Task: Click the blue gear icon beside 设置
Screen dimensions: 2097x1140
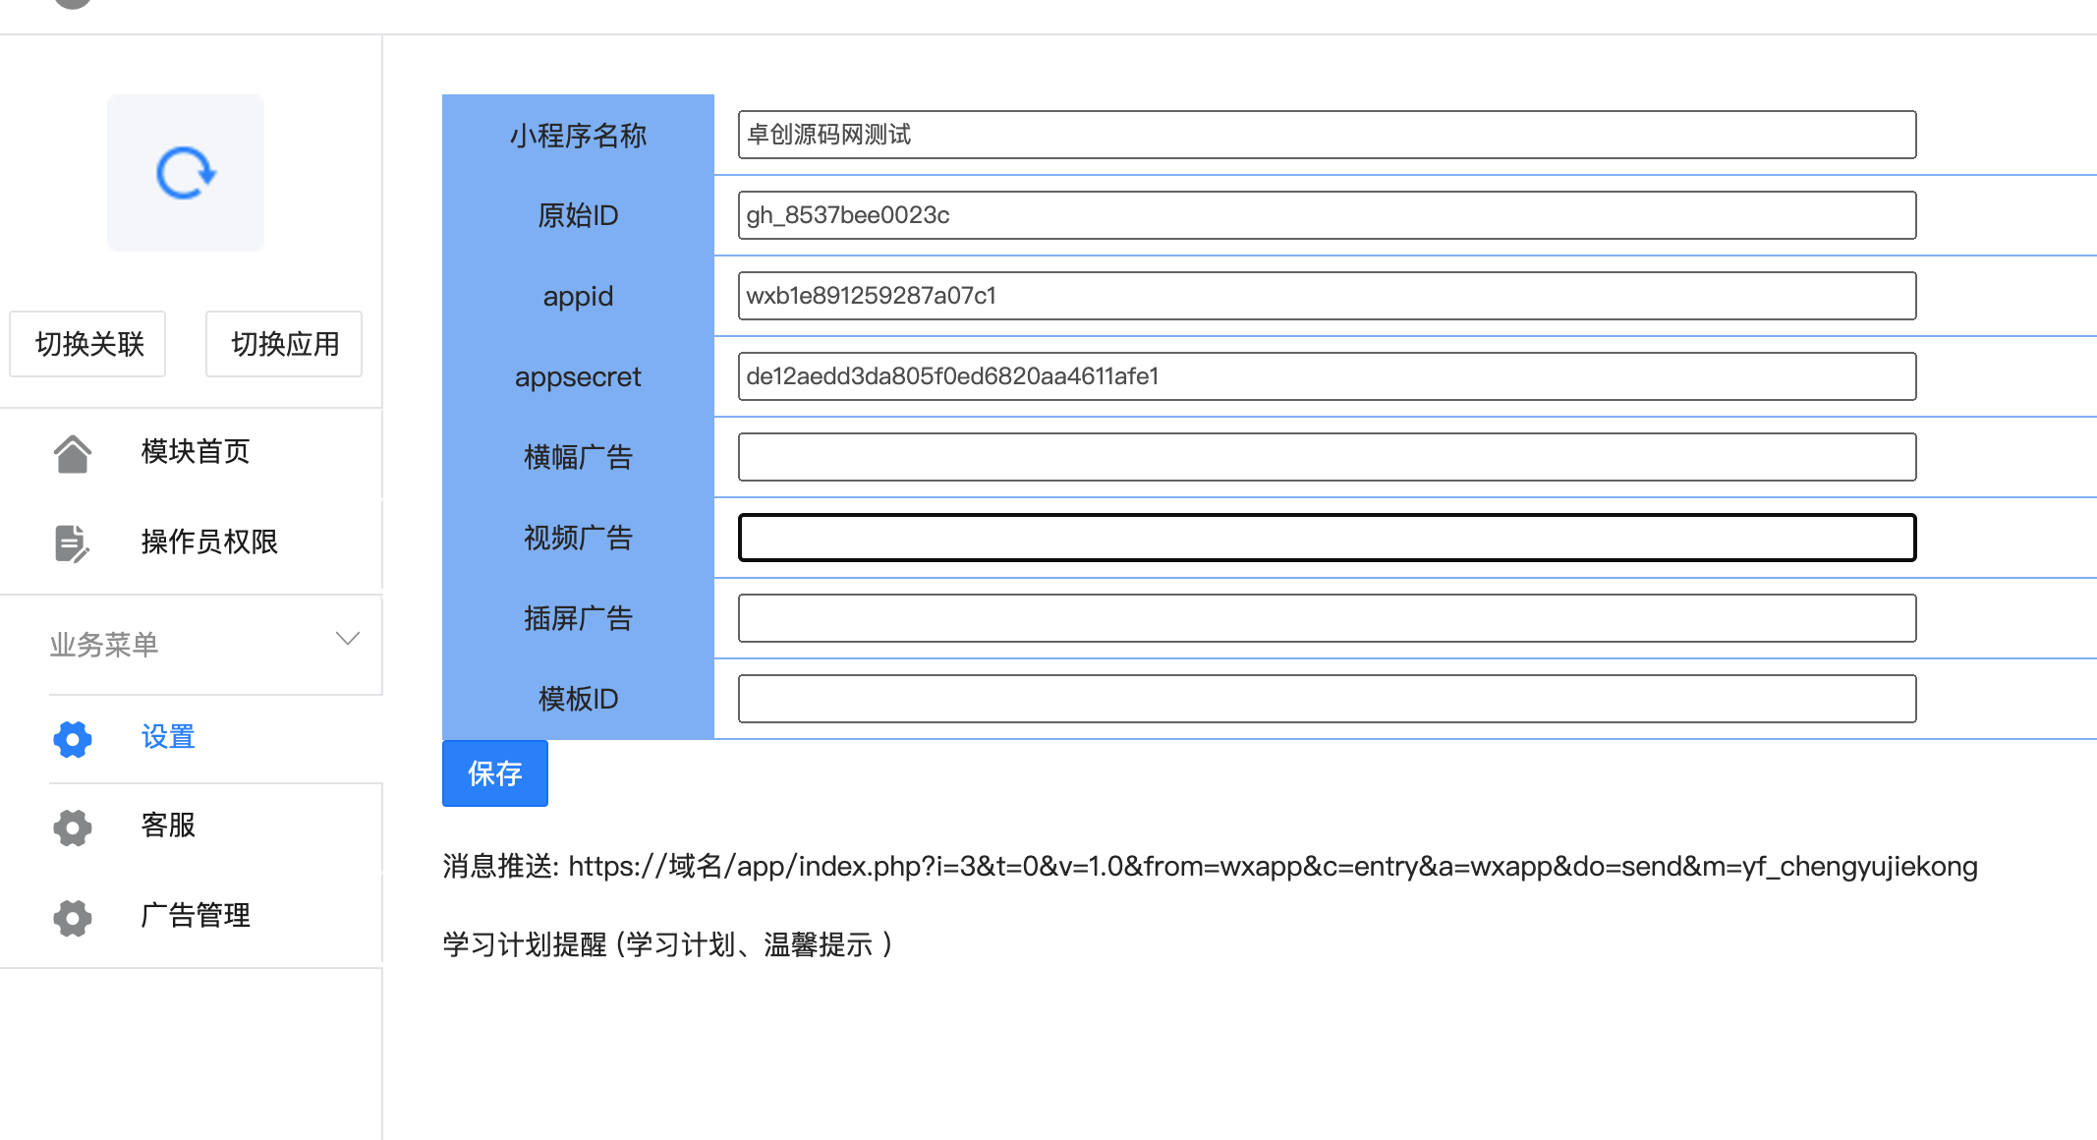Action: 73,738
